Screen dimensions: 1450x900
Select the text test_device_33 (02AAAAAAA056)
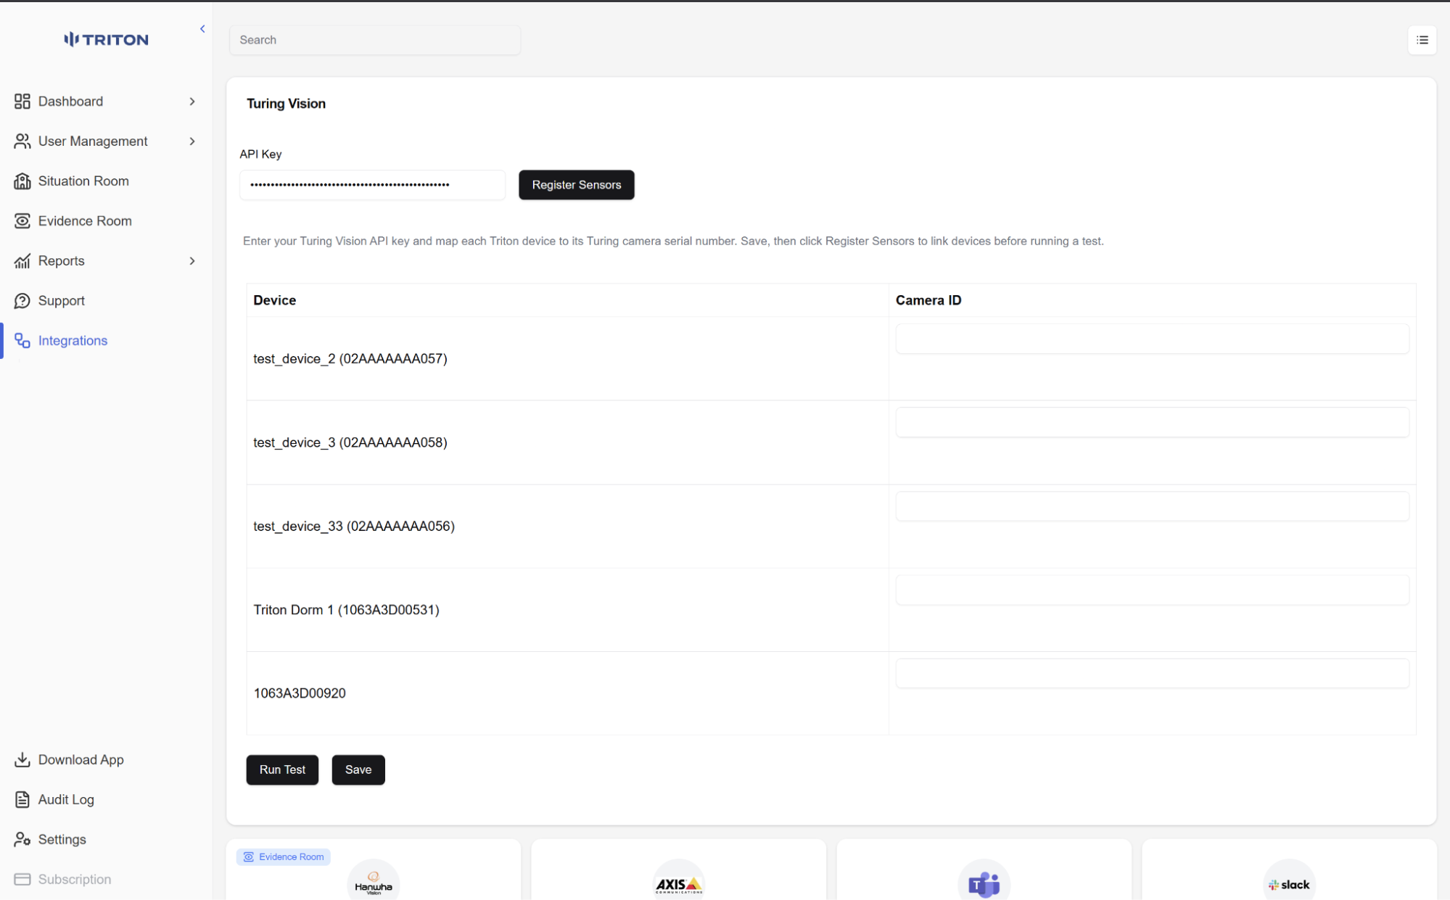click(x=354, y=526)
